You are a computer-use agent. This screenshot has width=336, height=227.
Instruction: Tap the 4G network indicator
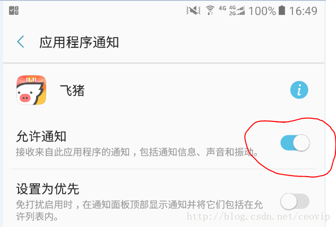click(x=222, y=8)
